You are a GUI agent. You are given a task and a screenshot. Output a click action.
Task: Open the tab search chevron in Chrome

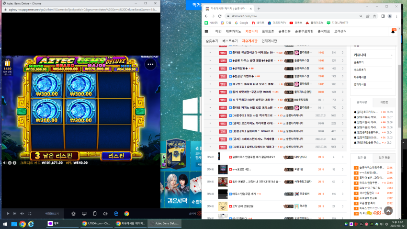tap(367, 7)
